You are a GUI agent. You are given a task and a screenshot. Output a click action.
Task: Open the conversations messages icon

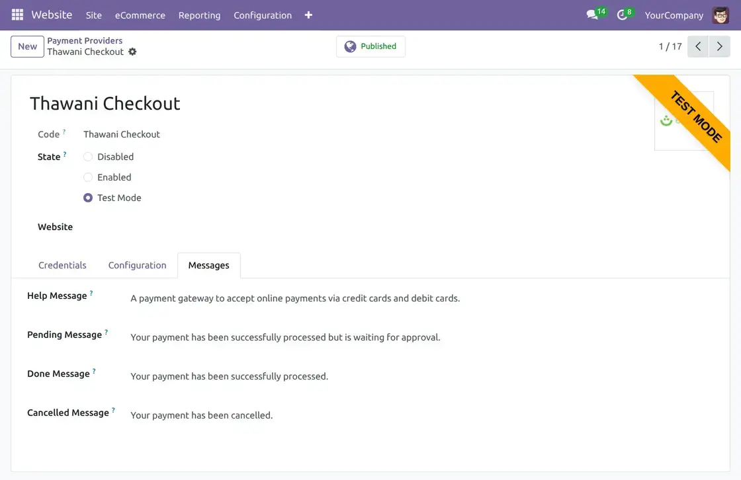(592, 15)
